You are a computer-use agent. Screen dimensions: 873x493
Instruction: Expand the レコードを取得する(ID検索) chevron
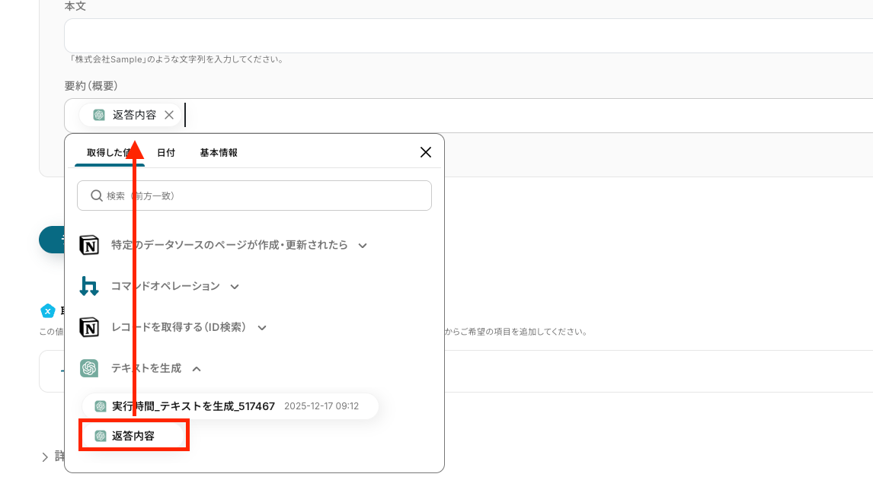point(262,328)
